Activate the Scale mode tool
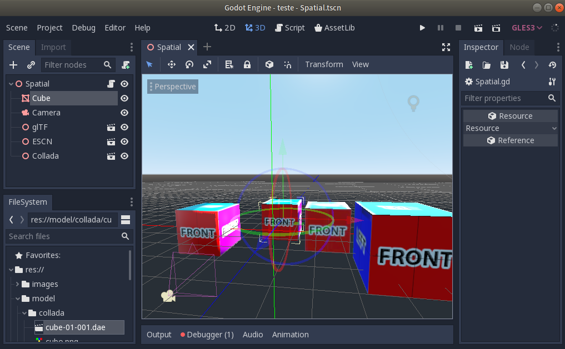The width and height of the screenshot is (565, 349). 207,64
